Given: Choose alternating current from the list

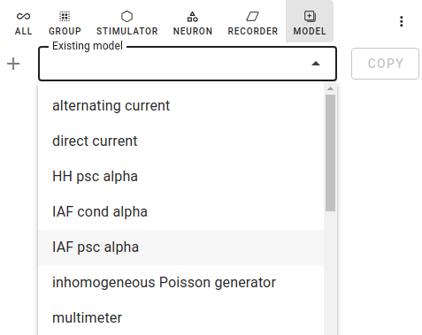Looking at the screenshot, I should [x=181, y=106].
